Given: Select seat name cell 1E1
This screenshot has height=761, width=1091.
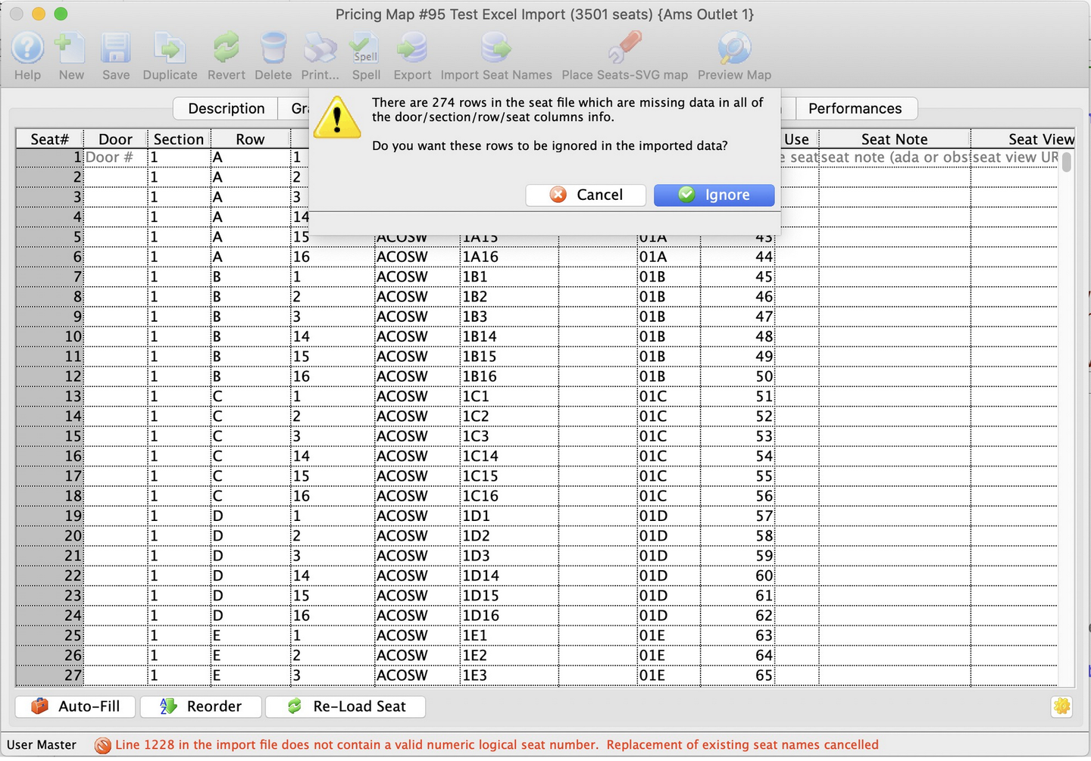Looking at the screenshot, I should click(x=509, y=635).
